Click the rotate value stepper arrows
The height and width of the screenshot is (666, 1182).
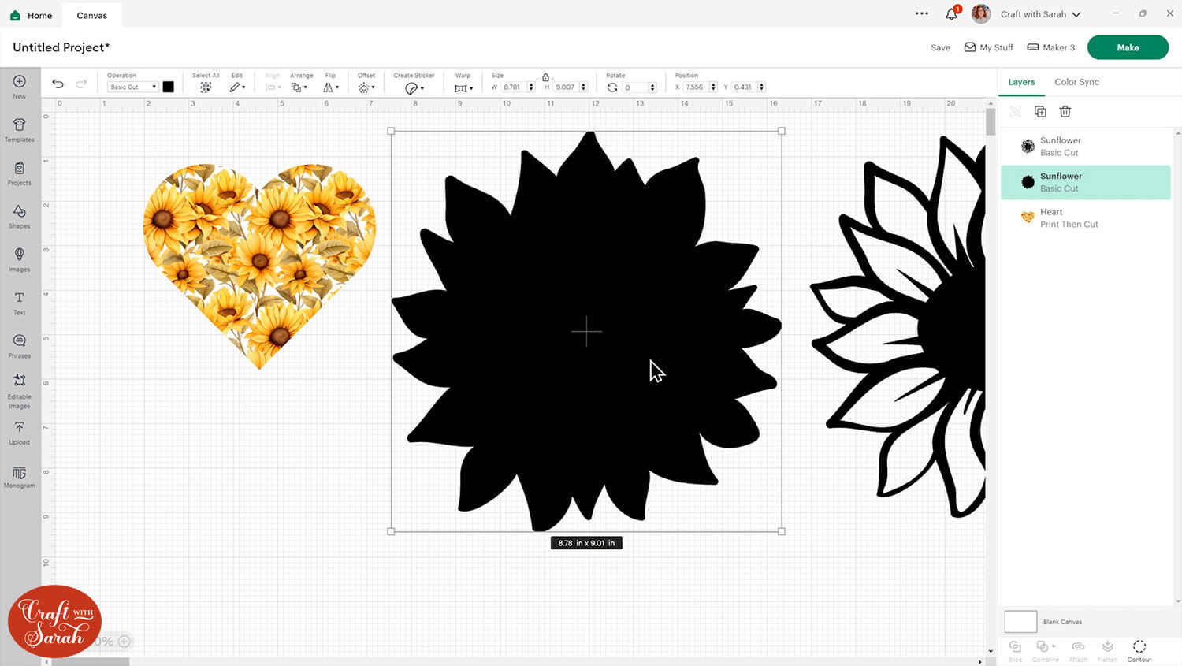click(x=652, y=87)
